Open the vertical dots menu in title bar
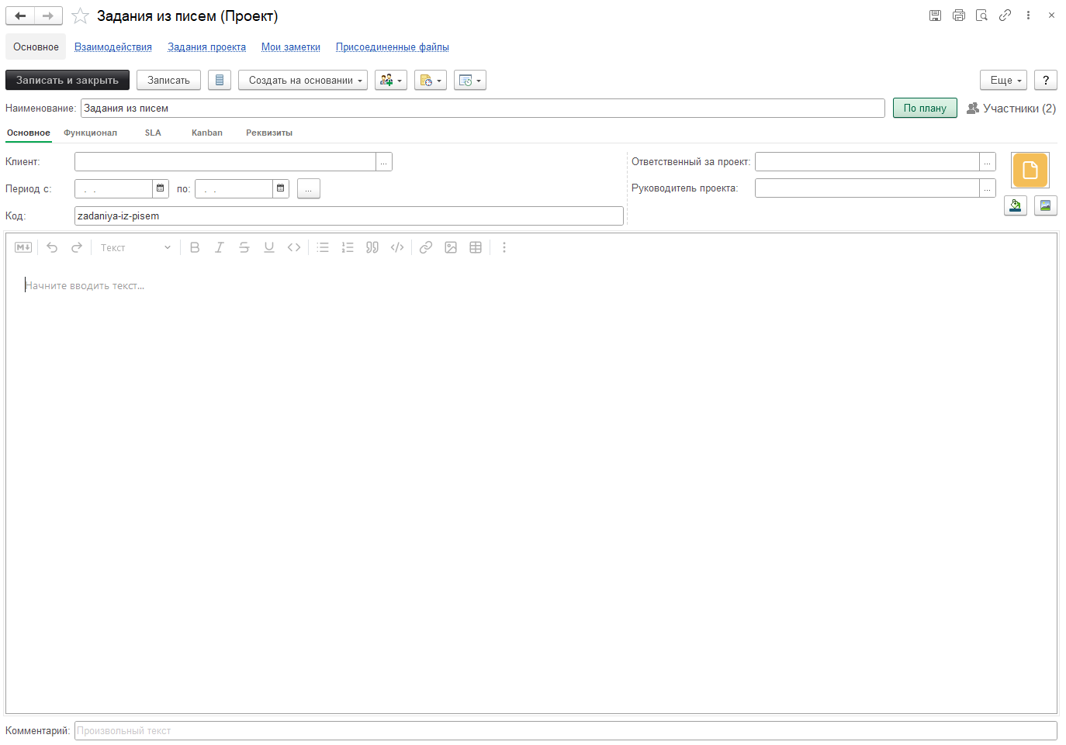The width and height of the screenshot is (1066, 745). [x=1028, y=15]
